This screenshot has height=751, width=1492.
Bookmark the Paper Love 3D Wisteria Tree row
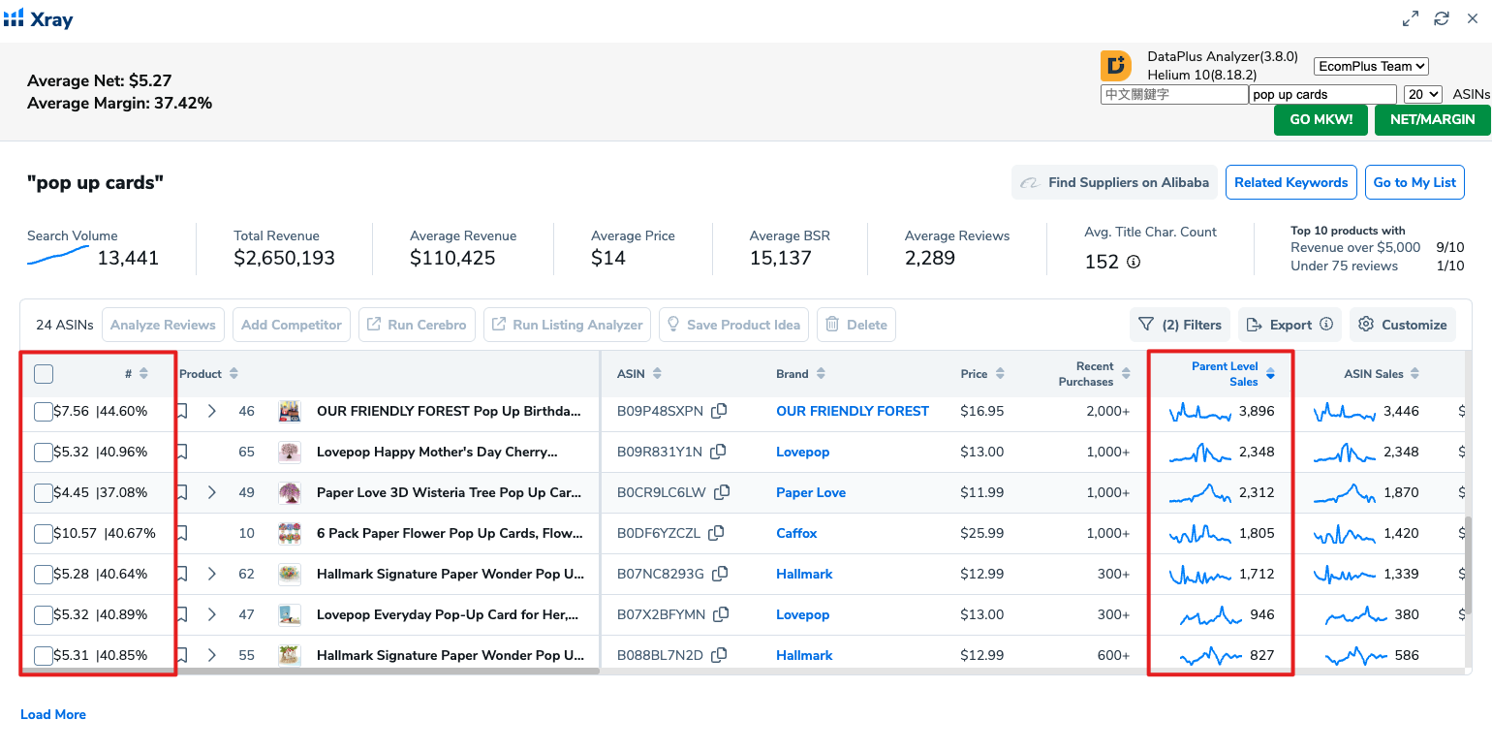[x=181, y=492]
